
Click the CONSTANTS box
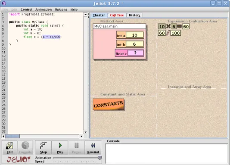[x=109, y=104]
